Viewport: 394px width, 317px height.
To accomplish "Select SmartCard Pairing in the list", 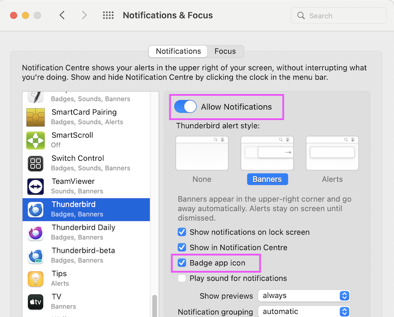I will click(x=86, y=117).
